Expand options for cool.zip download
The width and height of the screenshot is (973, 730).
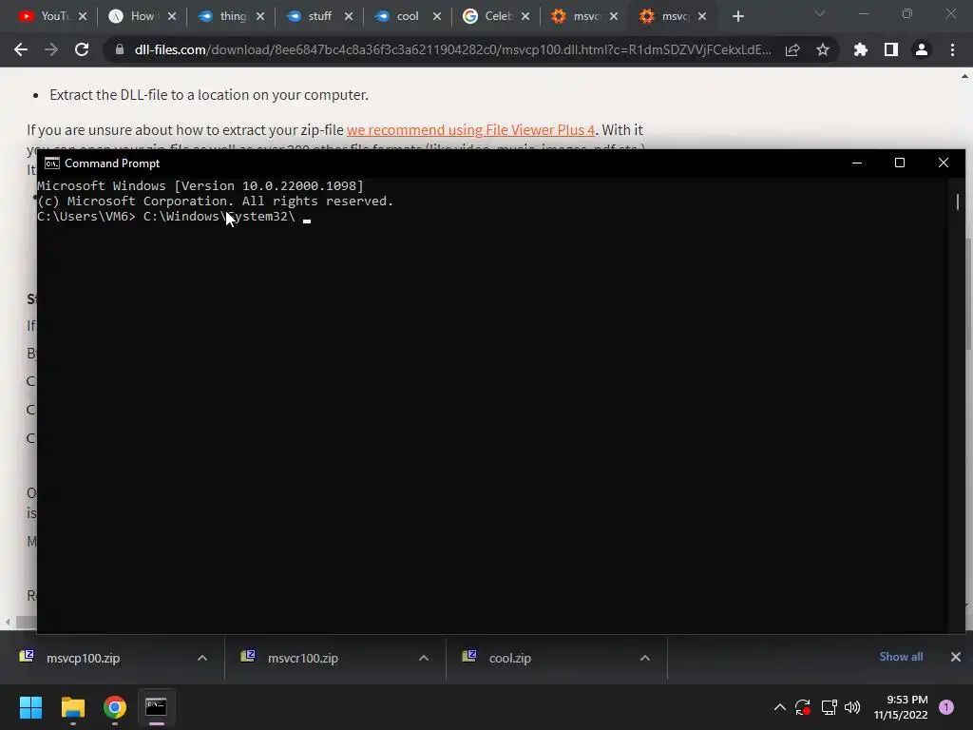(645, 658)
